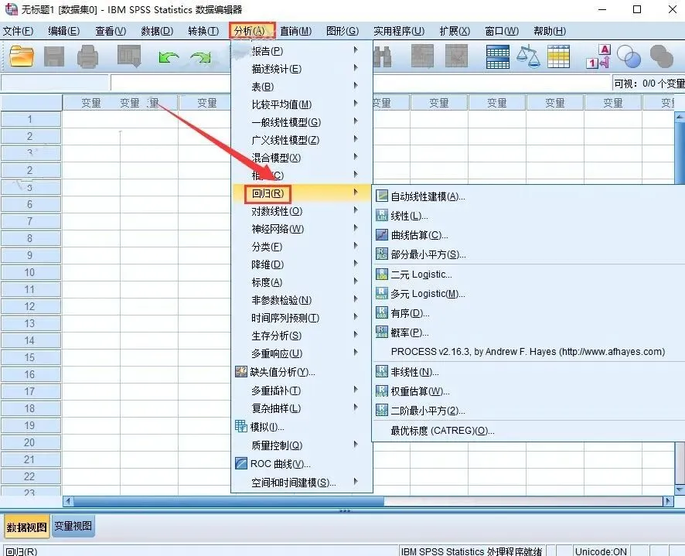Open the 帮助(H) menu
Image resolution: width=685 pixels, height=556 pixels.
(x=550, y=31)
